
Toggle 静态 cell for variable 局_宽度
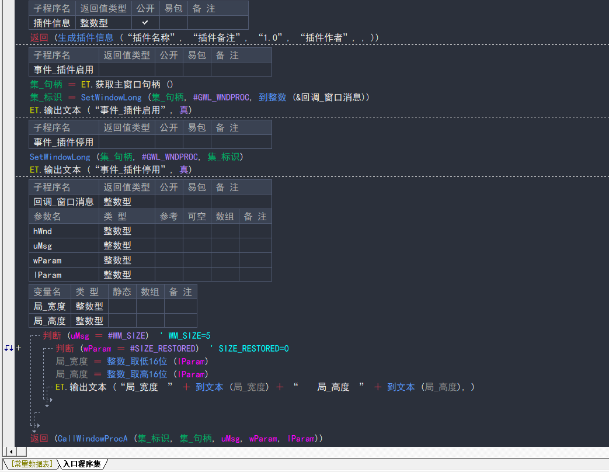click(x=122, y=306)
